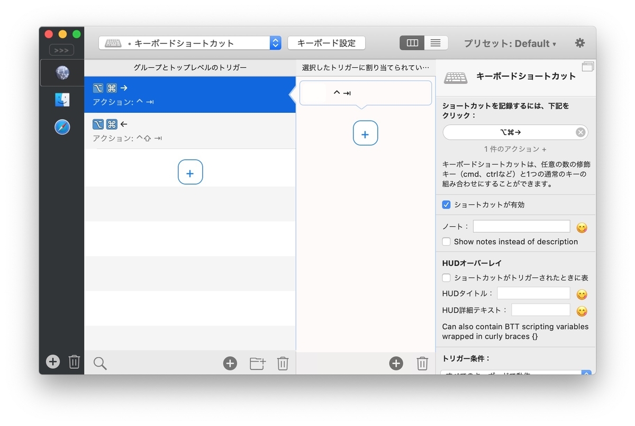Click the keyboard icon in configuration panel header

point(456,77)
